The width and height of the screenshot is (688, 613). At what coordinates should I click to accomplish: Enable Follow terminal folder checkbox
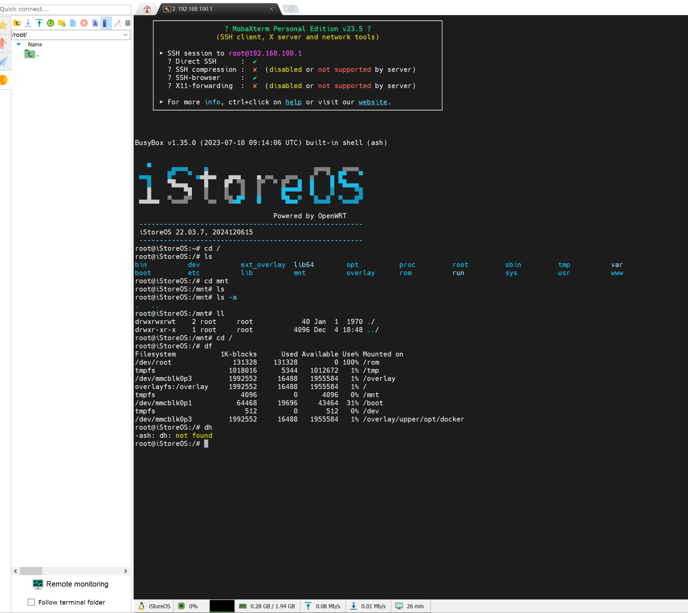click(31, 602)
